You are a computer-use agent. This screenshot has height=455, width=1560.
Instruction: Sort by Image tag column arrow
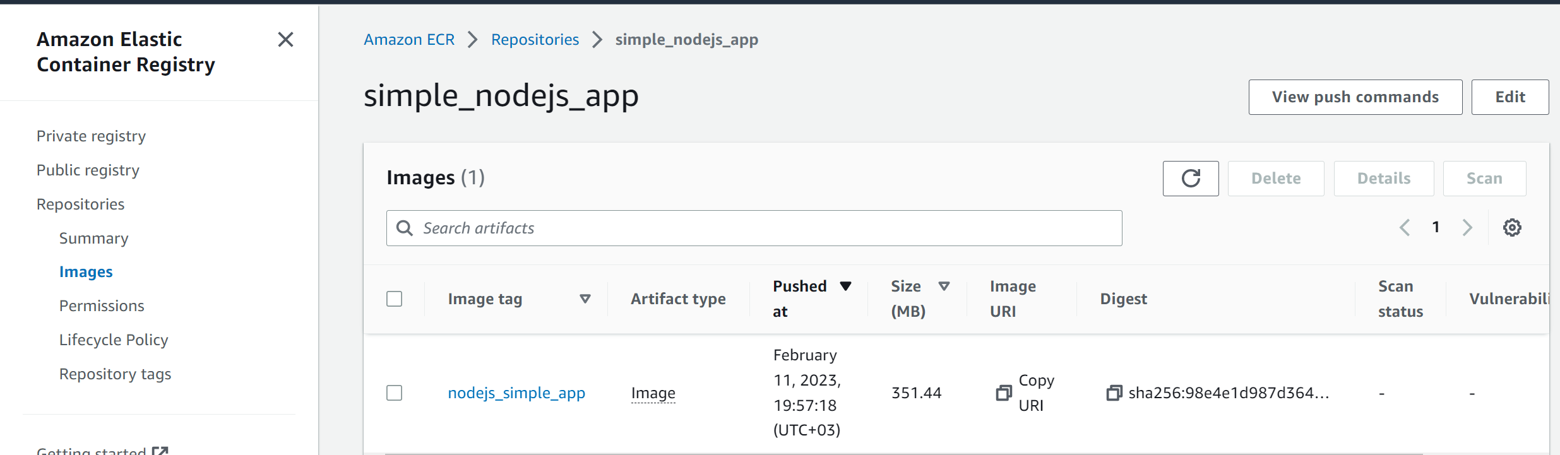coord(585,298)
